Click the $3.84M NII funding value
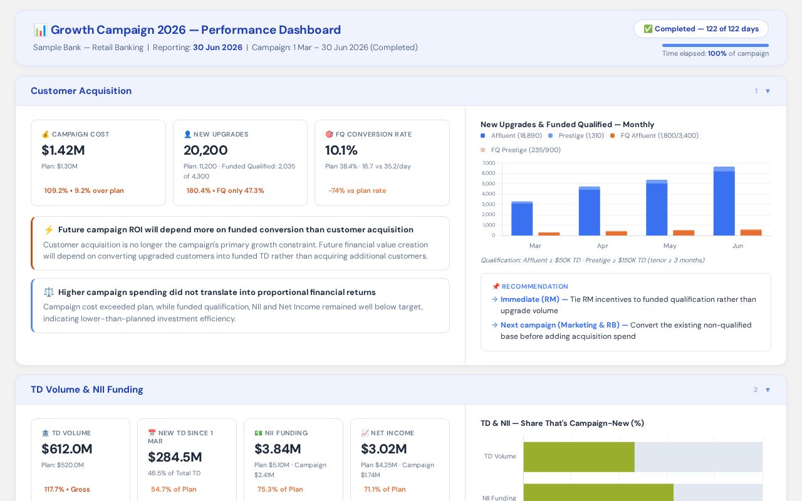This screenshot has width=802, height=501. (x=278, y=449)
